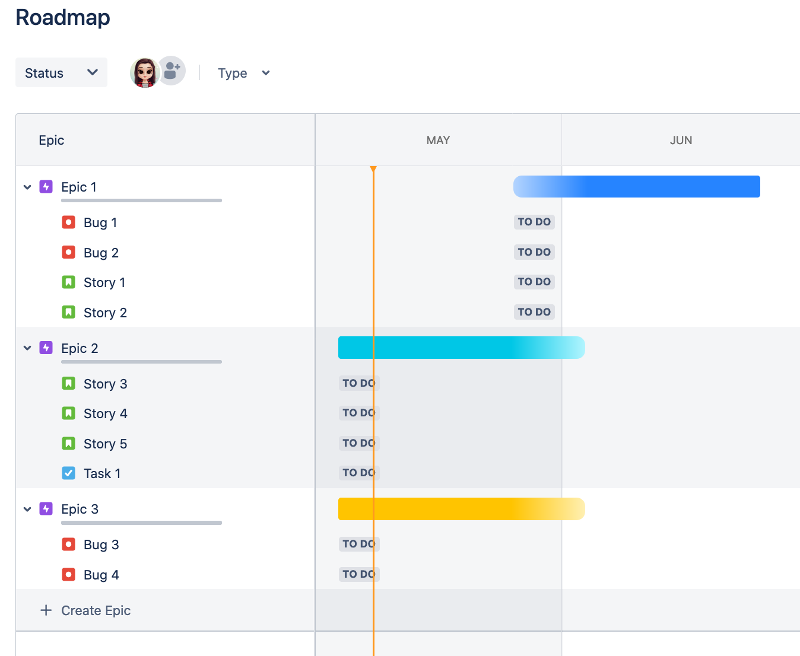Click the Epic icon beside Epic 3
The height and width of the screenshot is (656, 800).
[x=46, y=508]
